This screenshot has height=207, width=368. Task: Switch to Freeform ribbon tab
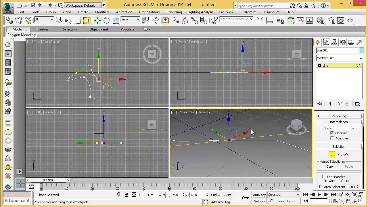click(43, 29)
